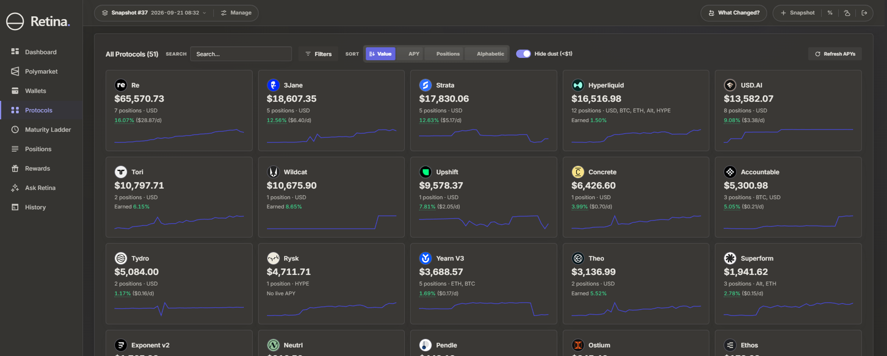Click the add Snapshot button
Image resolution: width=887 pixels, height=356 pixels.
pyautogui.click(x=798, y=13)
